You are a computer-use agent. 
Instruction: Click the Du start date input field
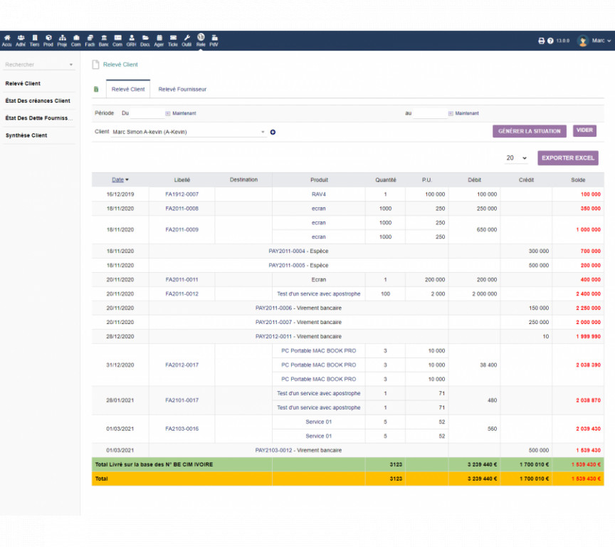coord(147,113)
